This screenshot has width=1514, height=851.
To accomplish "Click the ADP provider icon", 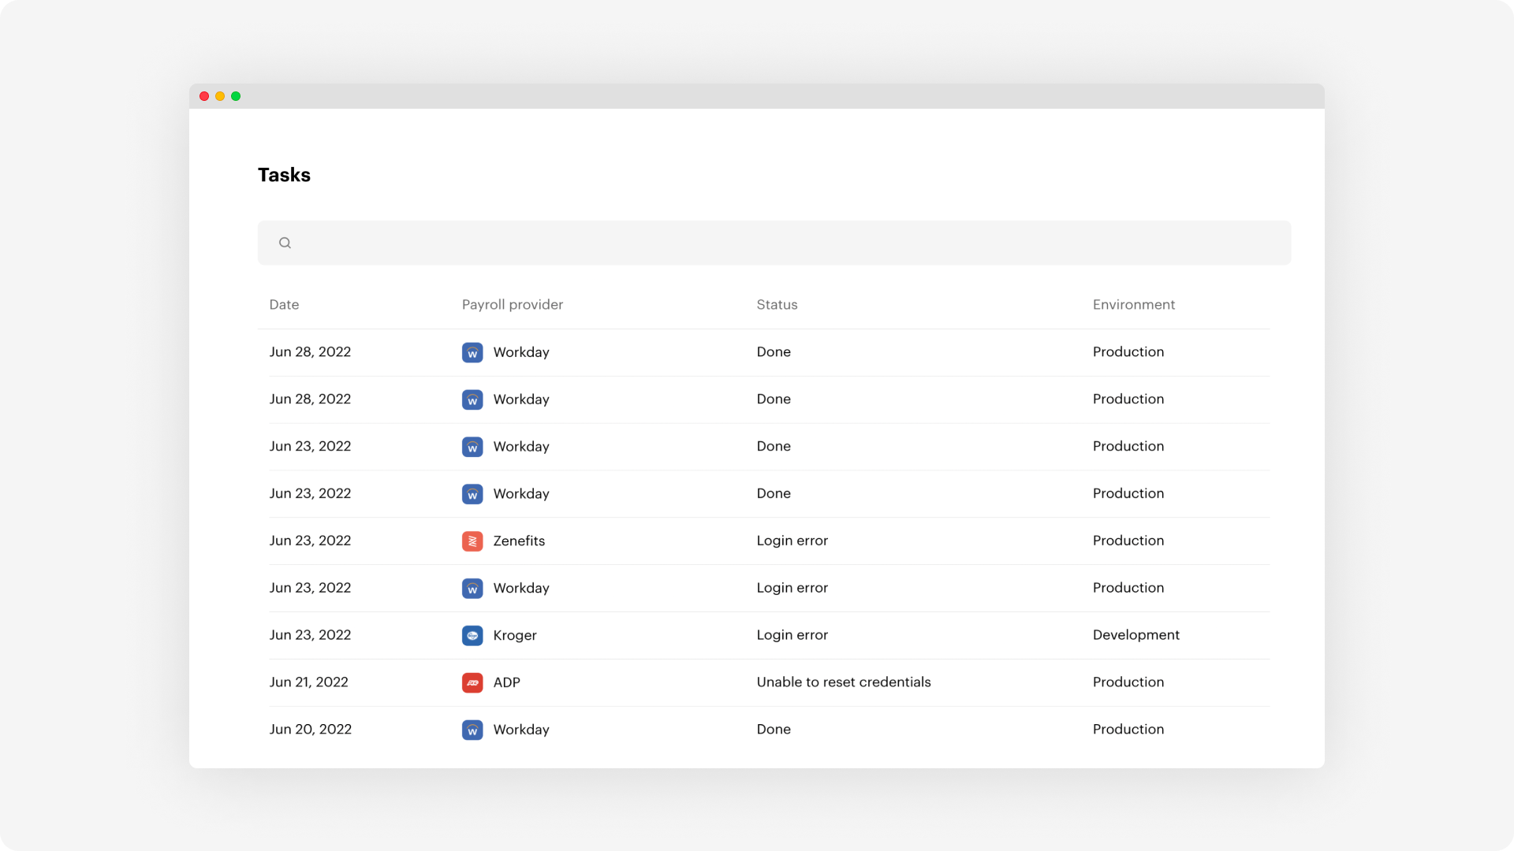I will click(472, 683).
